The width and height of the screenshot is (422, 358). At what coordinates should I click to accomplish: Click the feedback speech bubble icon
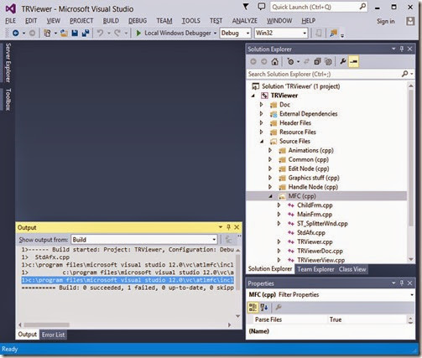(261, 7)
